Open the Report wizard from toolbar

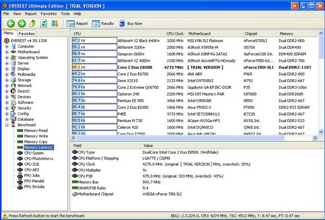coord(77,24)
